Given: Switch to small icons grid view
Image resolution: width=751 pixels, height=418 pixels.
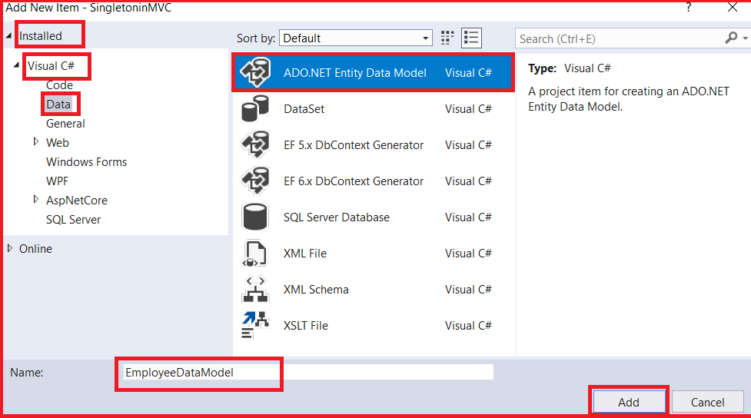Looking at the screenshot, I should pos(447,38).
